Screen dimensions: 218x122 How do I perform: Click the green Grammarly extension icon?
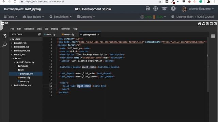[201, 1]
